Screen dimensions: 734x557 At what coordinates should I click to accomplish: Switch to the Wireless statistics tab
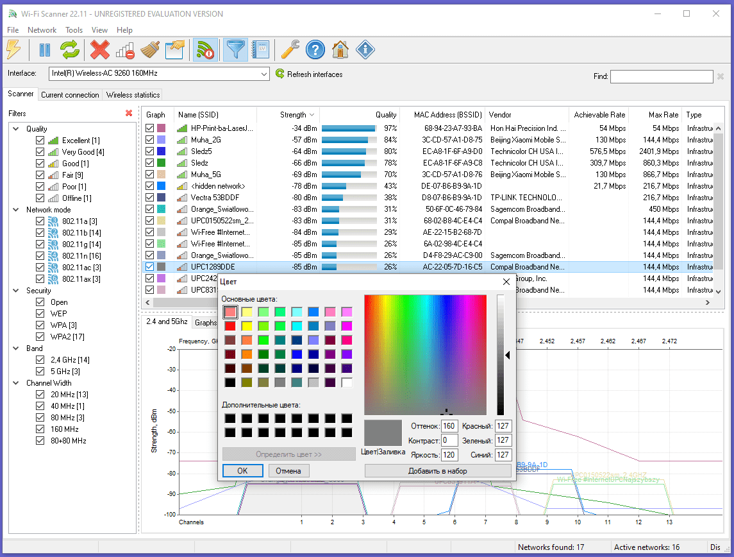[x=132, y=94]
